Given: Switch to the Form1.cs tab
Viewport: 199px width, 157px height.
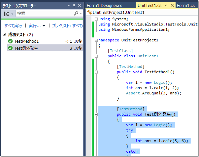Looking at the screenshot, I should pos(186,6).
